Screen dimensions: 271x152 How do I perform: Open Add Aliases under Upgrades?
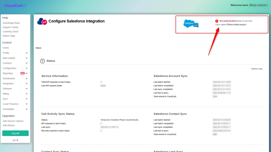9,125
